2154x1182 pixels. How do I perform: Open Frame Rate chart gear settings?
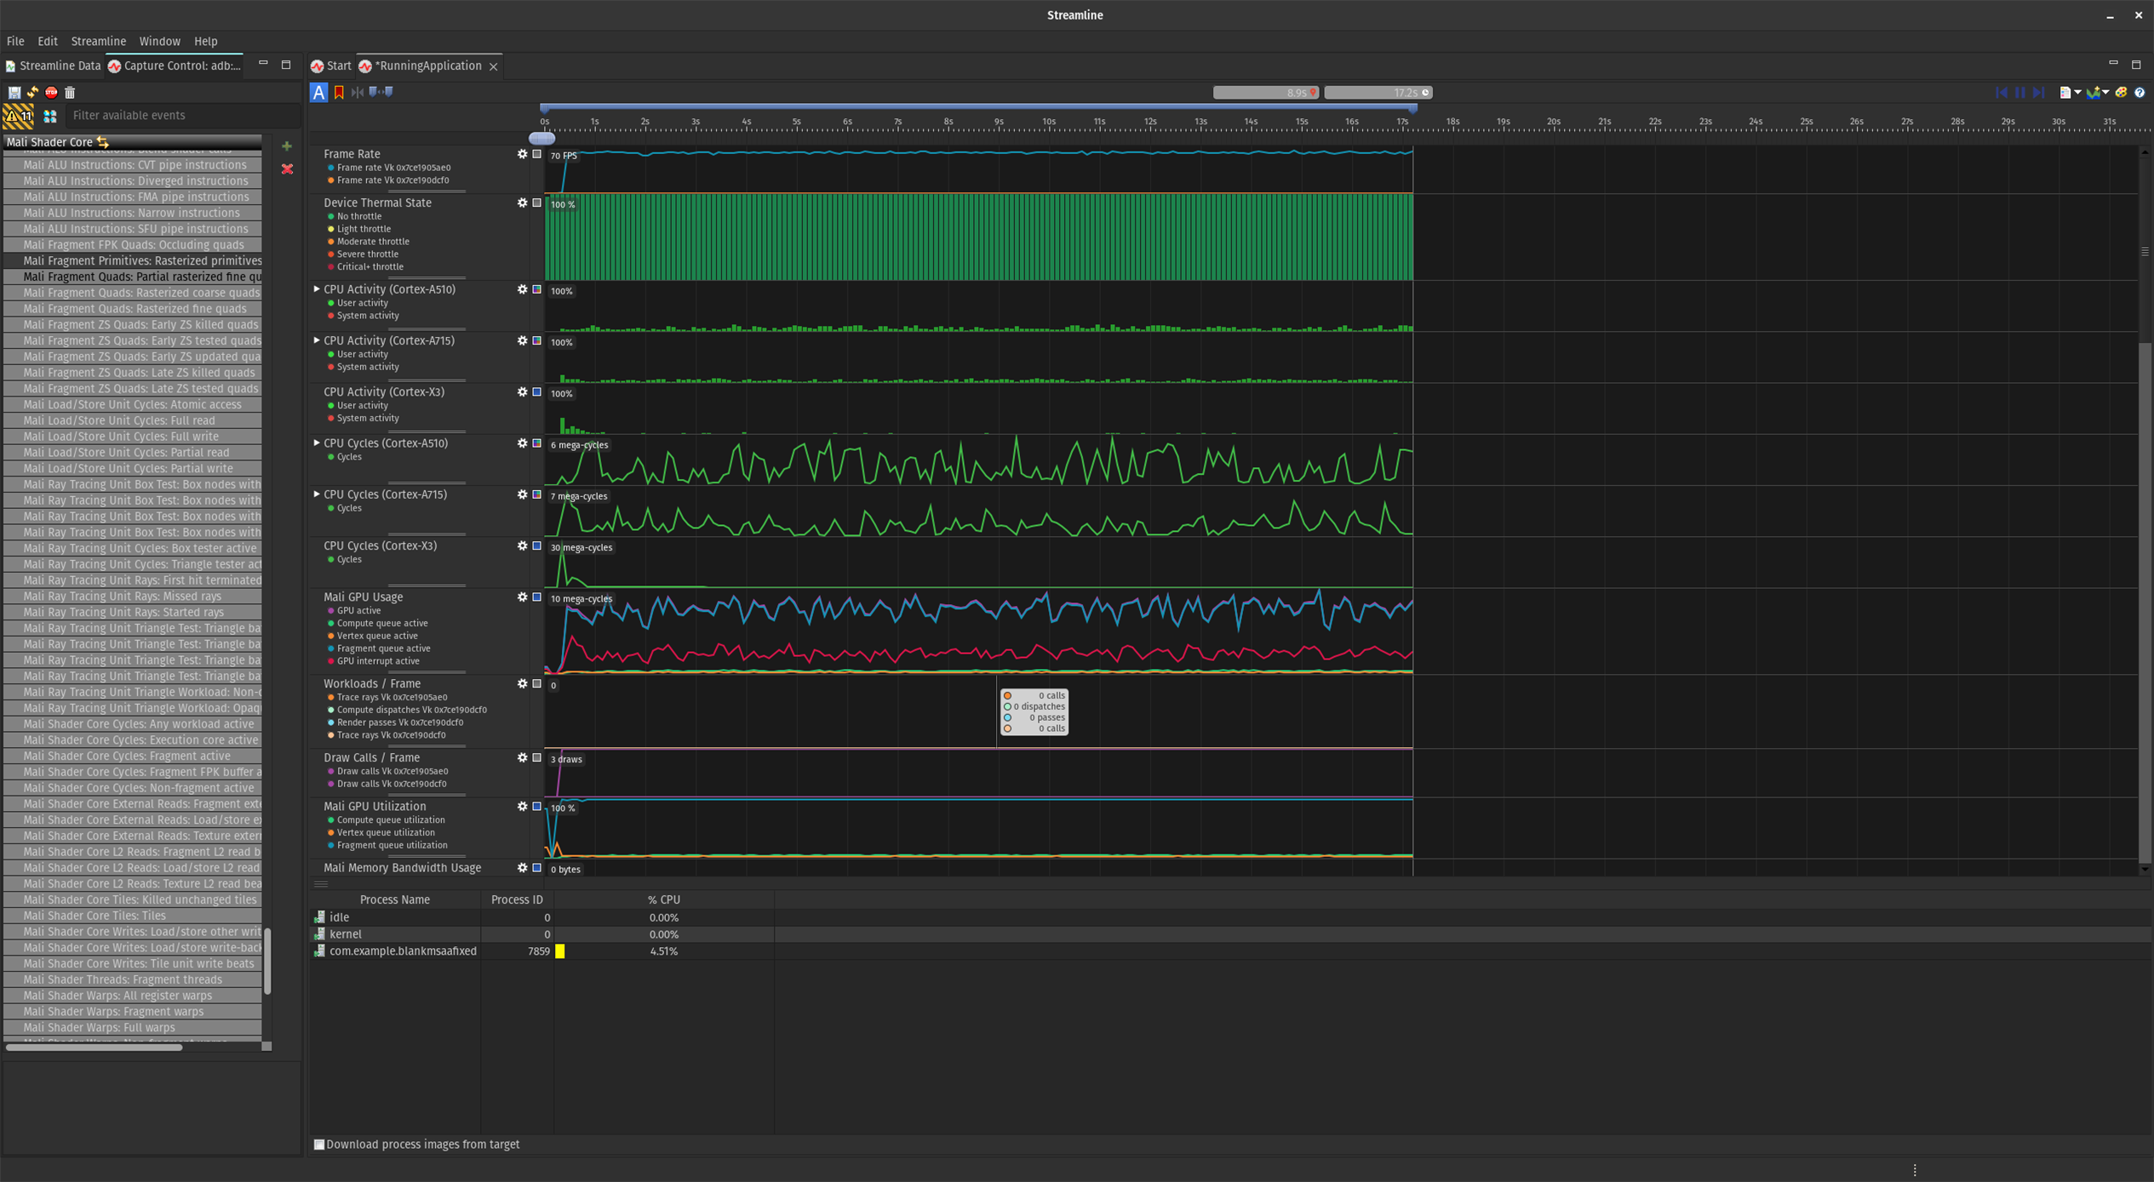point(522,154)
